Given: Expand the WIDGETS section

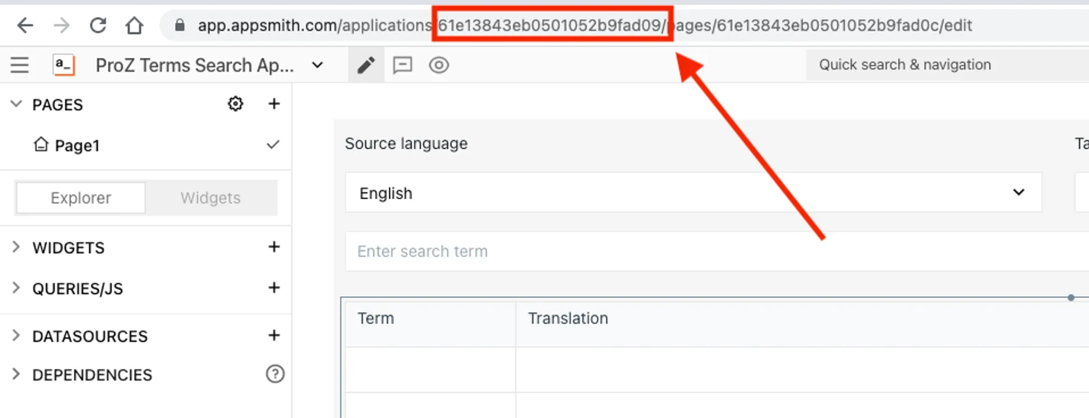Looking at the screenshot, I should (16, 247).
